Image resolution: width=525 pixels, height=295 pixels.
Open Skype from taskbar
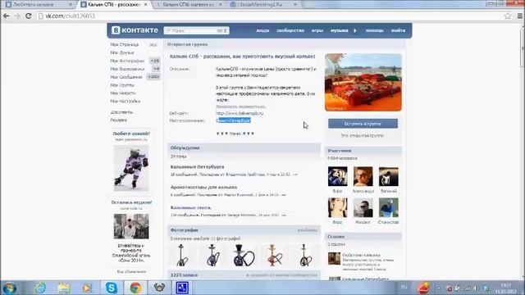point(112,288)
